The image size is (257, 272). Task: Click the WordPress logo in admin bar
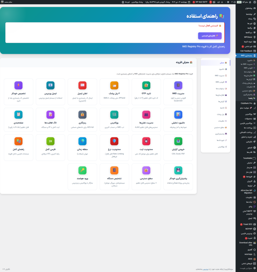(x=255, y=2)
